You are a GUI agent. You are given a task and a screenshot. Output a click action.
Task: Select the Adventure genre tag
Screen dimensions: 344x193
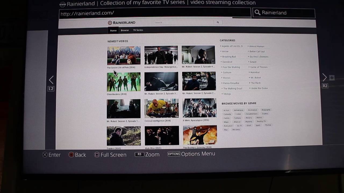238,110
